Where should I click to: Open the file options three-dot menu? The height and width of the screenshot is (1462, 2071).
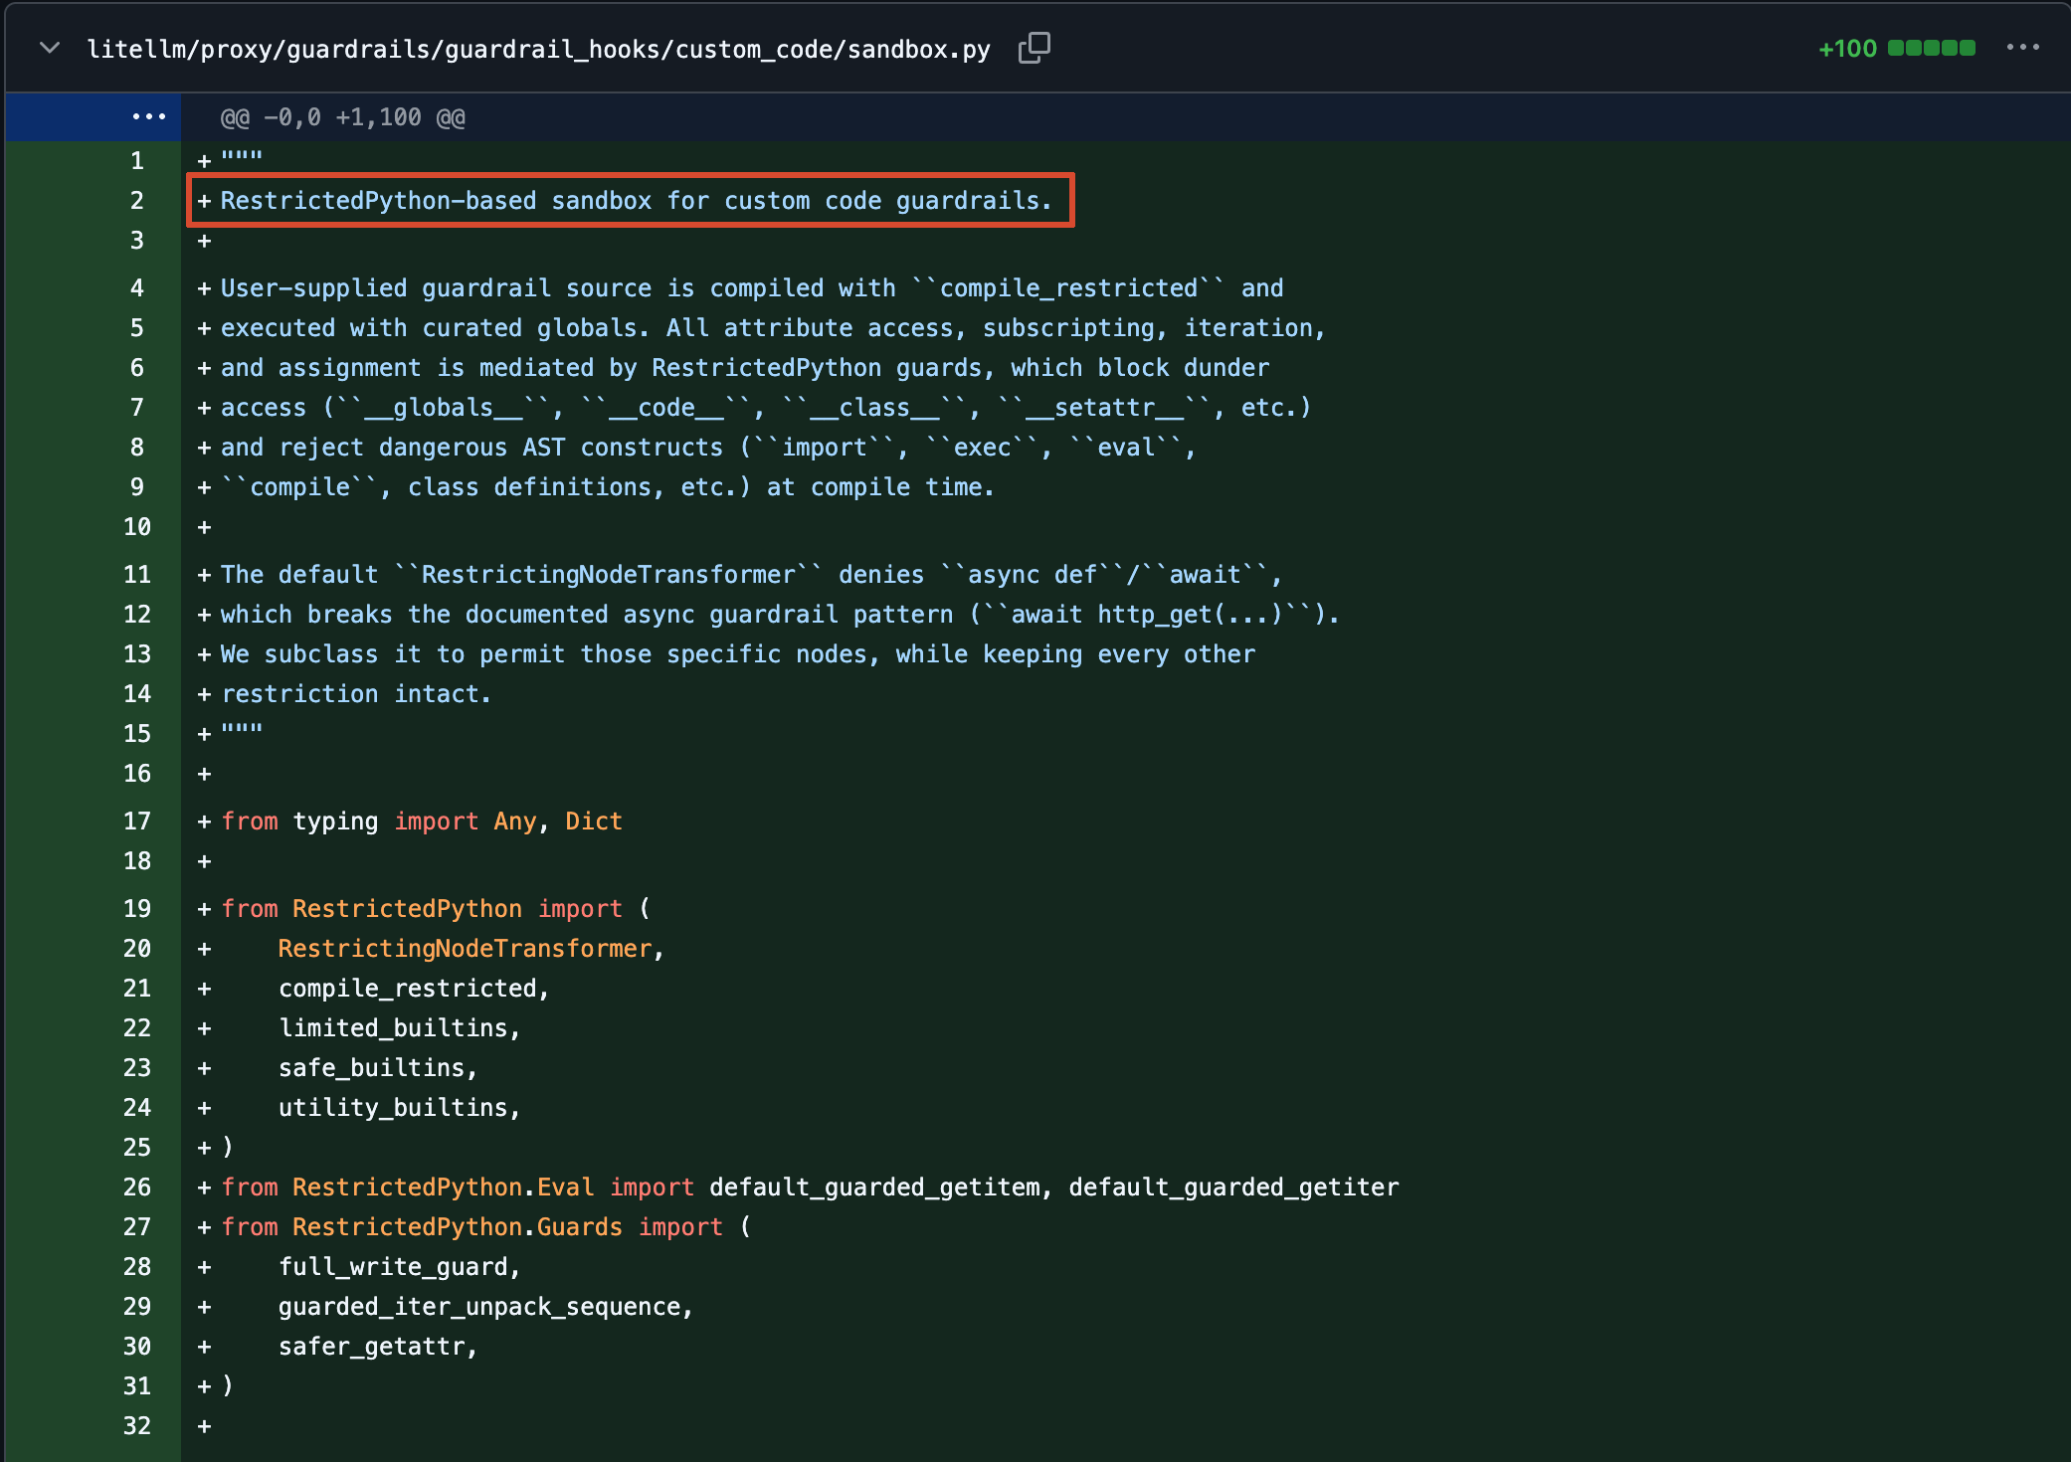pyautogui.click(x=2022, y=48)
